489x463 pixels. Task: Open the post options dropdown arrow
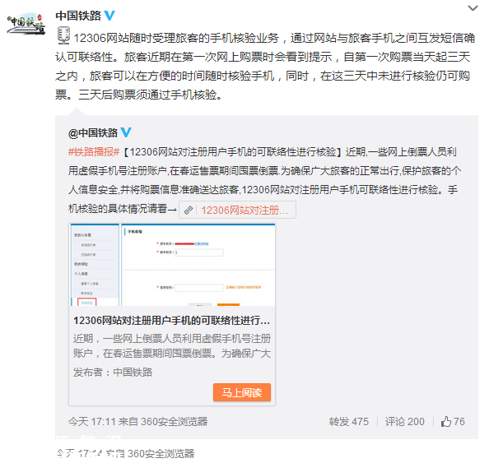tap(473, 8)
